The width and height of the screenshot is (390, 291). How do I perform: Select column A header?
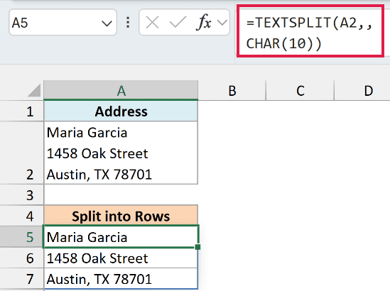tap(121, 90)
